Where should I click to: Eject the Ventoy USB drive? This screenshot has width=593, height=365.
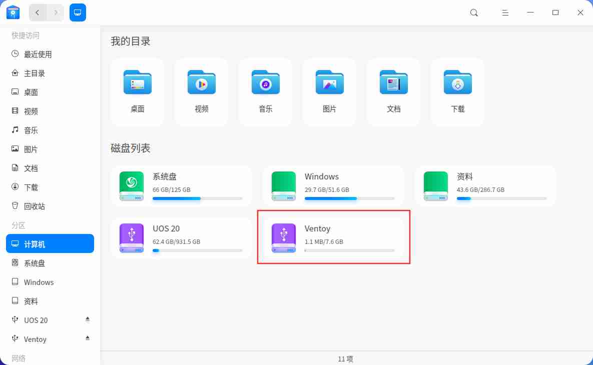pos(87,338)
